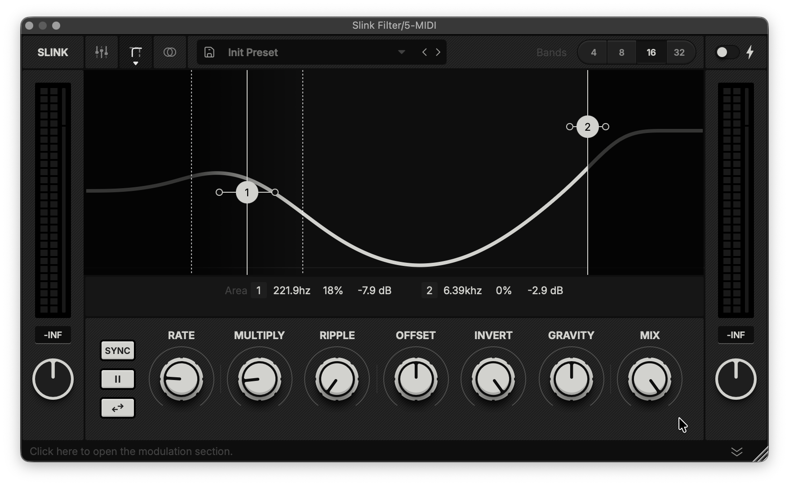789x486 pixels.
Task: Open the overlapping circles blend view
Action: coord(170,53)
